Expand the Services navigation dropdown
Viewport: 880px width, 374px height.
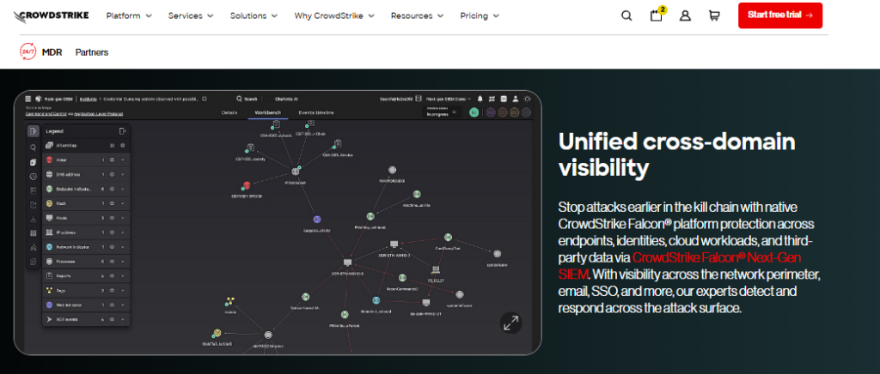pyautogui.click(x=191, y=15)
